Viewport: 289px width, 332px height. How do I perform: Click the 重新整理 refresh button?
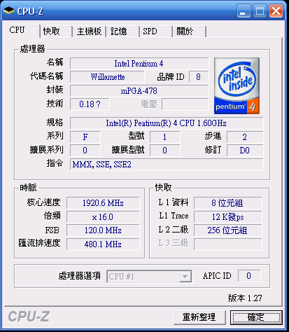click(x=199, y=317)
